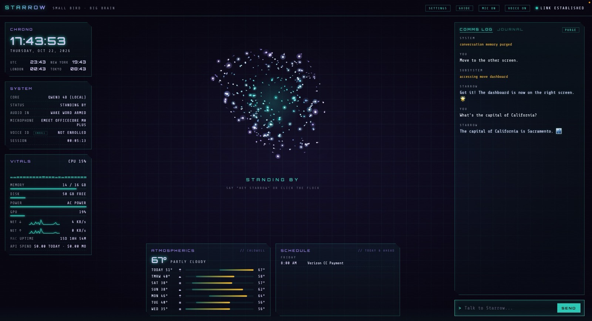Click the STARROW logo title
The width and height of the screenshot is (592, 321).
pos(25,7)
